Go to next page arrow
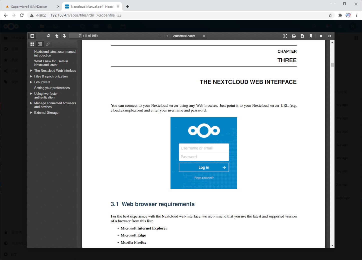The height and width of the screenshot is (260, 362). coord(64,36)
